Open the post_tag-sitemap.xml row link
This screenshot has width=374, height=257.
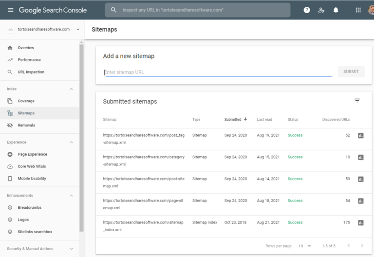coord(144,139)
